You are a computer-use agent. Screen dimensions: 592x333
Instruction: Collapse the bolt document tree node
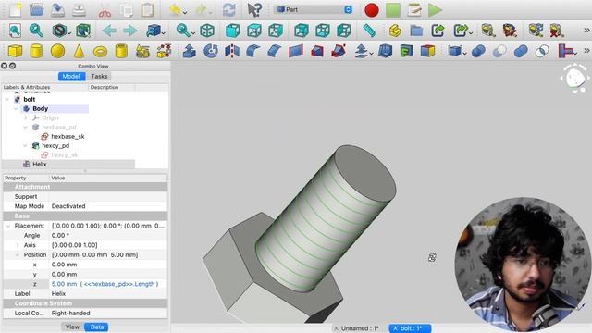point(6,99)
